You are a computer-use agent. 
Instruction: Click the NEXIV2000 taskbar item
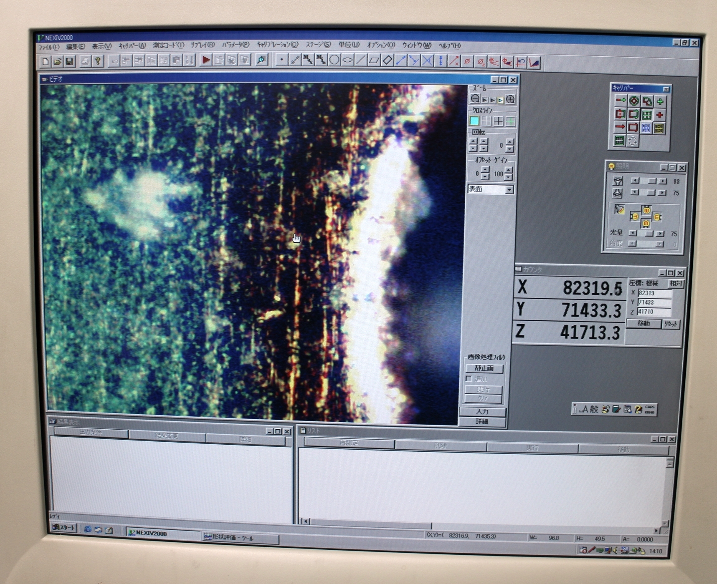click(x=163, y=534)
